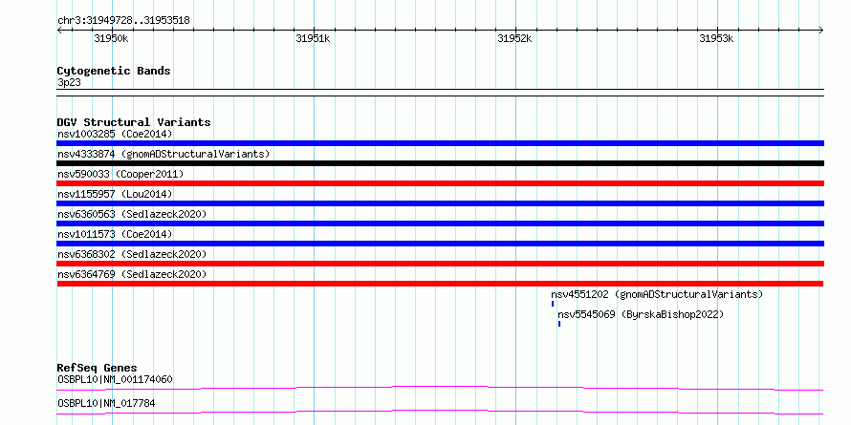
Task: Click the RefSeq Genes track title
Action: tap(98, 368)
